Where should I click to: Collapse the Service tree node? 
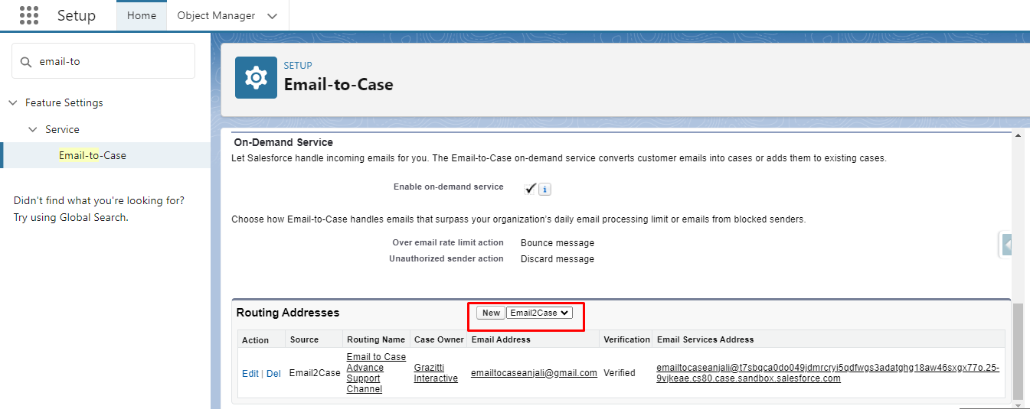(33, 129)
